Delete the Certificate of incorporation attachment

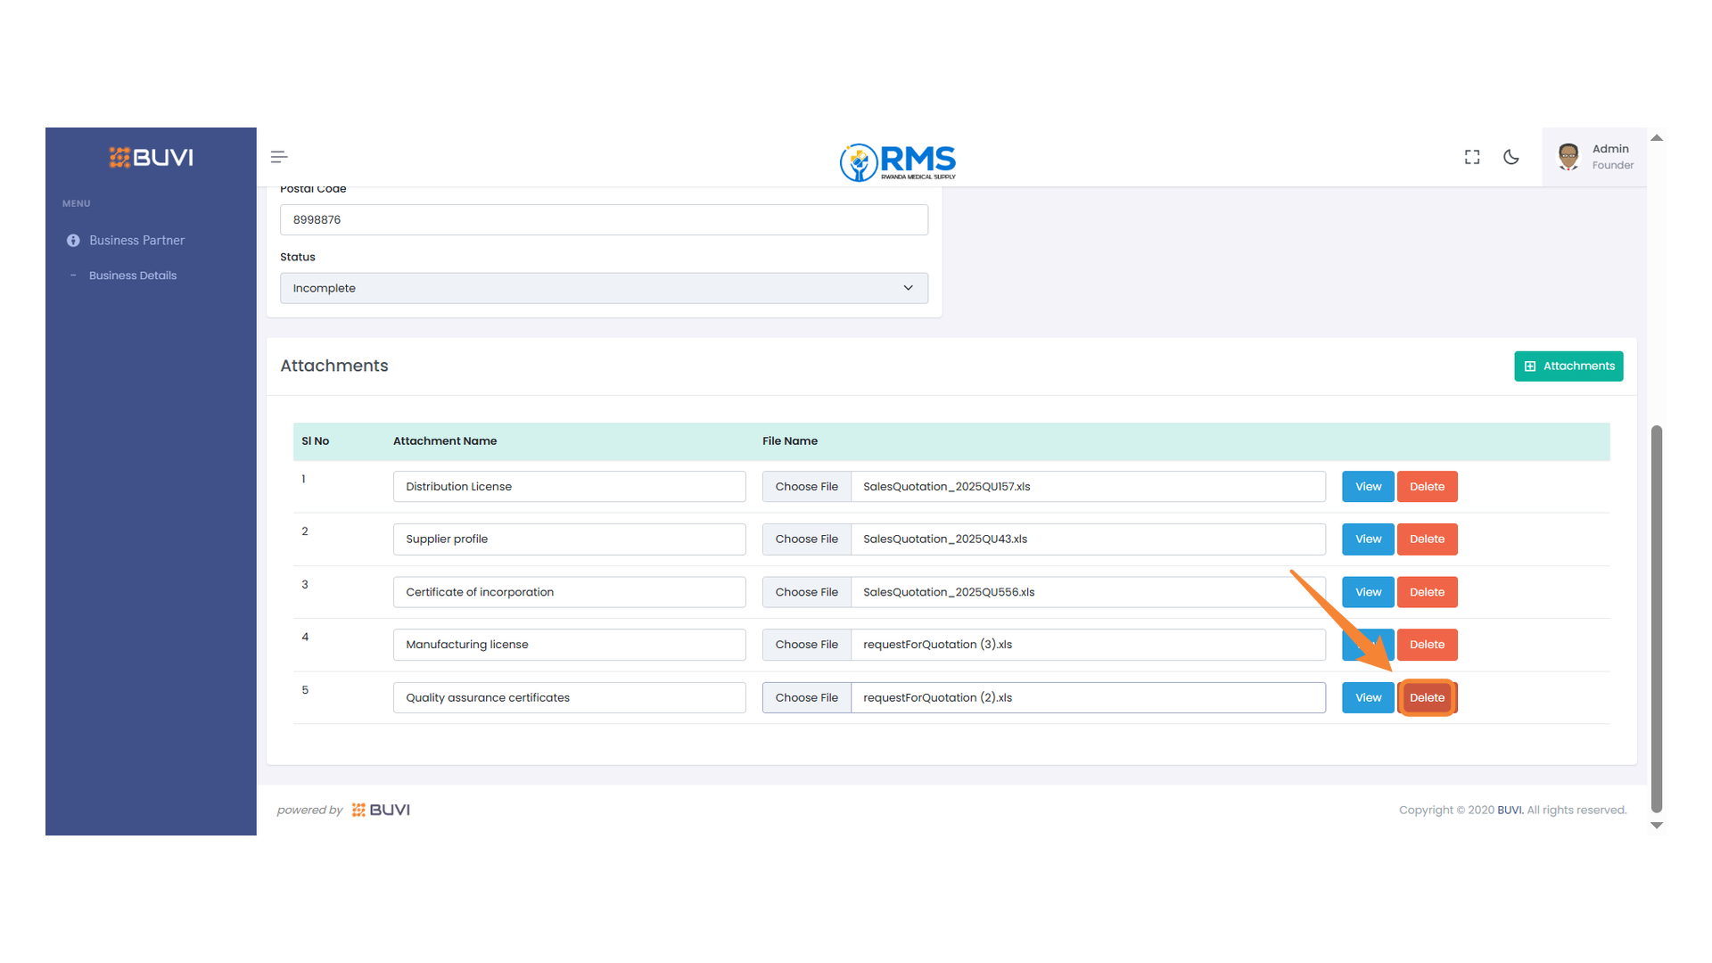pos(1427,592)
